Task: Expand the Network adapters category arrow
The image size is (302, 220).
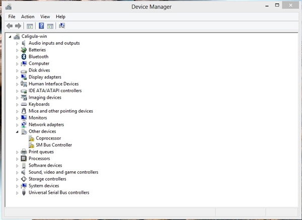Action: 17,125
